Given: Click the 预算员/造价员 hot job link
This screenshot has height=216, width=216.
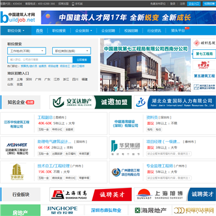Looking at the screenshot, I should pyautogui.click(x=29, y=66).
